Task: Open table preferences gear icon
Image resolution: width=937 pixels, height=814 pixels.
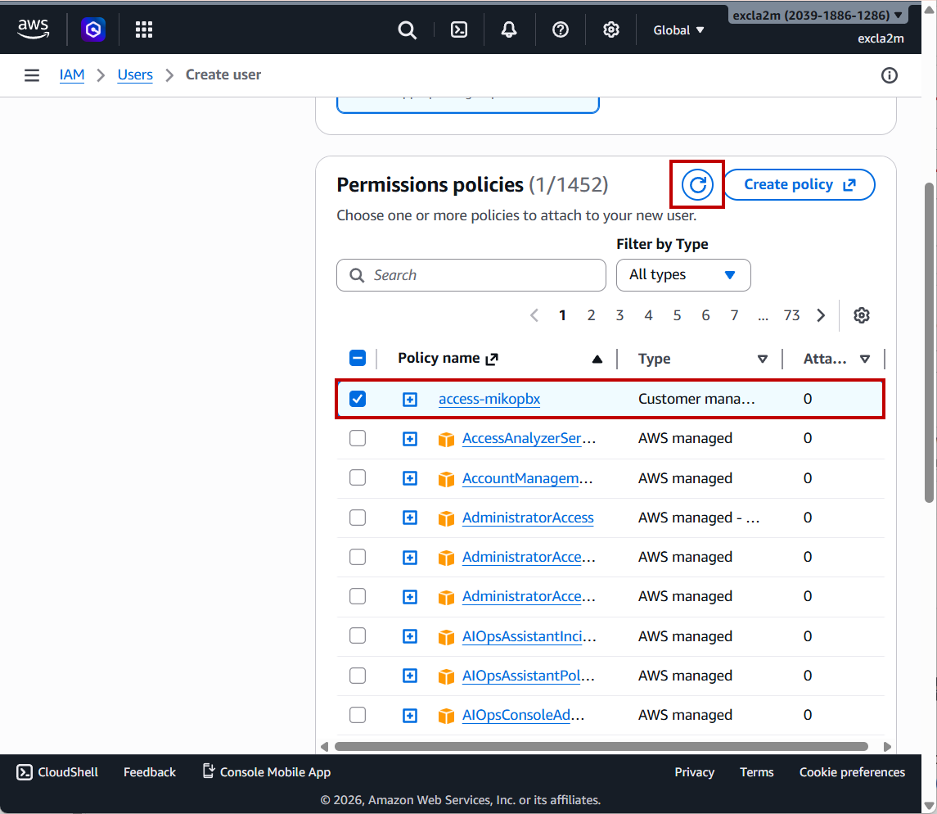Action: click(861, 315)
